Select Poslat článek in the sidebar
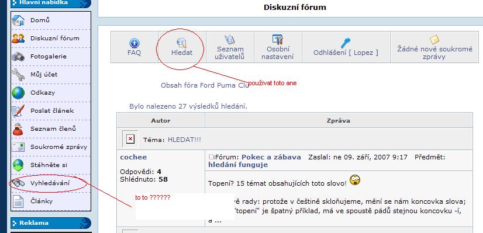483x233 pixels. [x=52, y=111]
